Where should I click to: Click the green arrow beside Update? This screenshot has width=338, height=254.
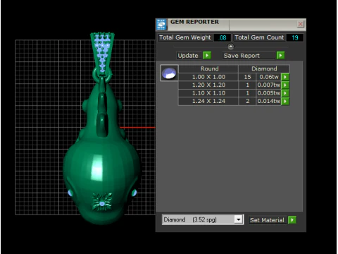tap(207, 56)
